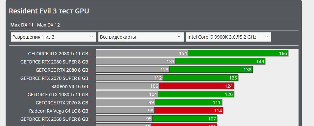Click the gray bar showing 133
This screenshot has height=126, width=314.
click(x=136, y=61)
